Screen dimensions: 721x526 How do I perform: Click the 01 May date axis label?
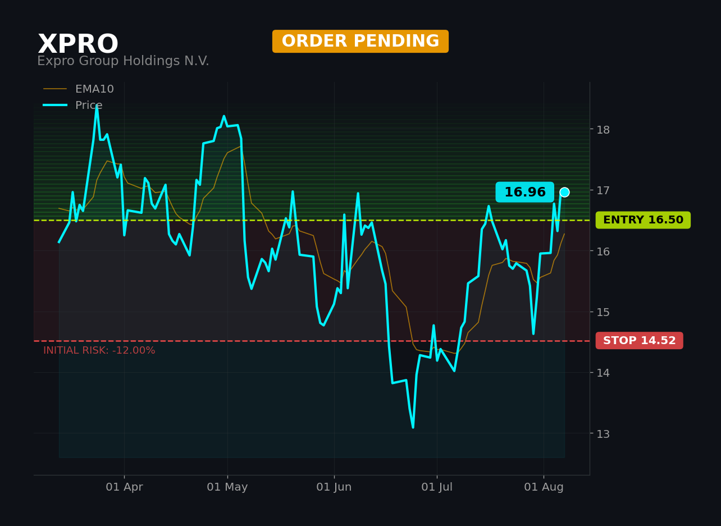coord(227,487)
